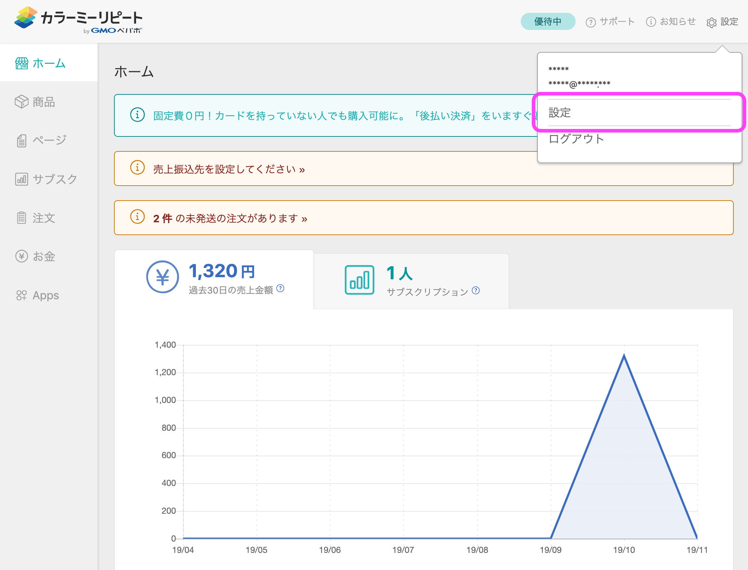Click the Apps grid icon in the sidebar
Image resolution: width=748 pixels, height=570 pixels.
(x=22, y=295)
